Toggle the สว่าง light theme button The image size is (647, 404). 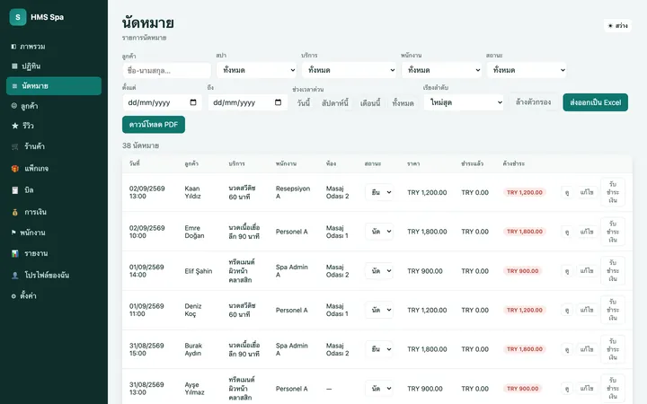(x=617, y=25)
